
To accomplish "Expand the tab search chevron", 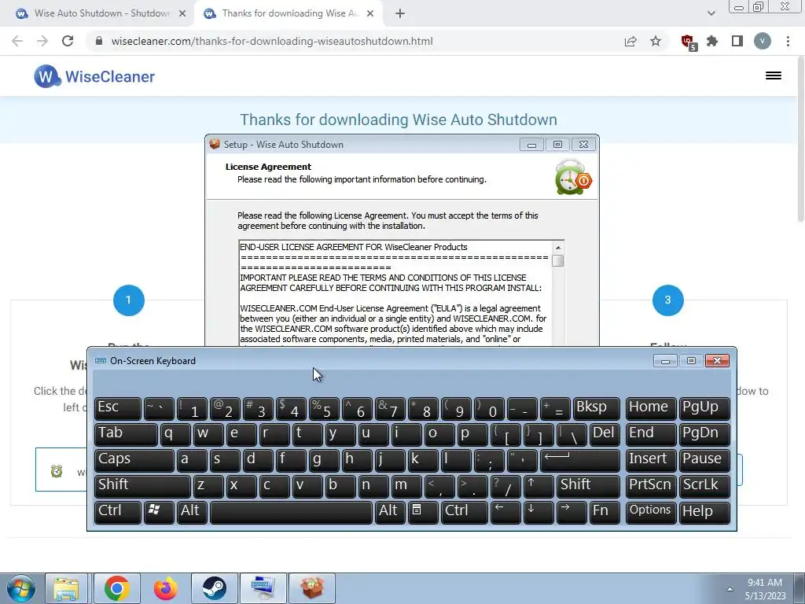I will point(711,13).
